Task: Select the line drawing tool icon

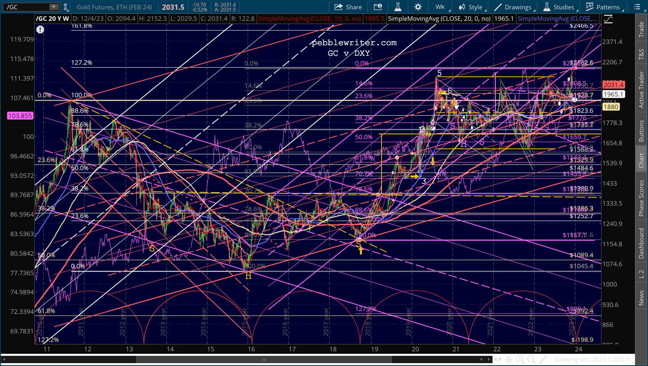Action: 543,359
